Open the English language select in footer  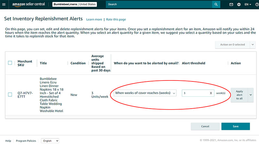click(50, 141)
